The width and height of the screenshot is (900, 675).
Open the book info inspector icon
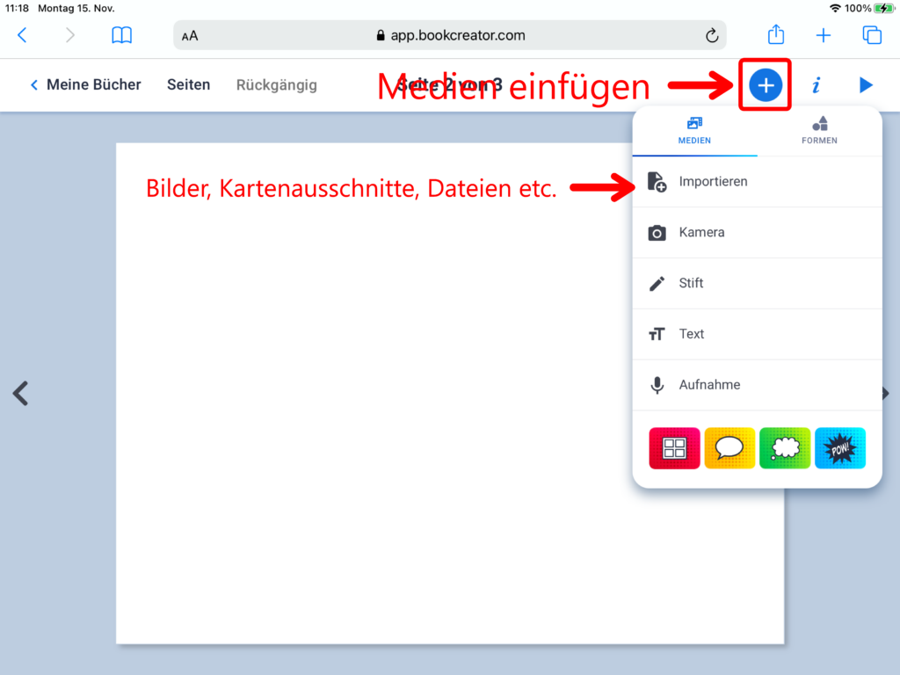(x=817, y=85)
